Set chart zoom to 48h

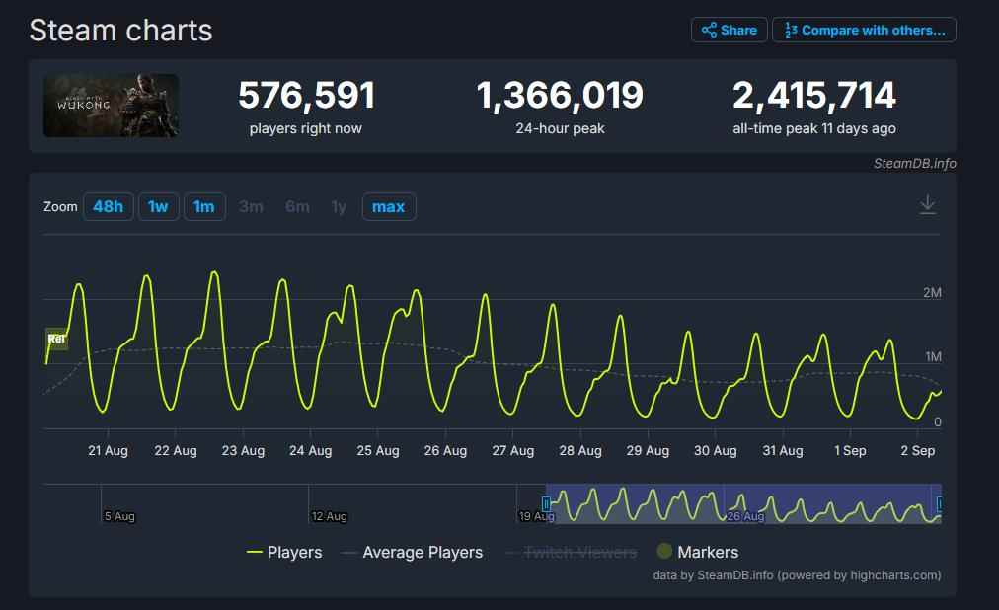108,207
